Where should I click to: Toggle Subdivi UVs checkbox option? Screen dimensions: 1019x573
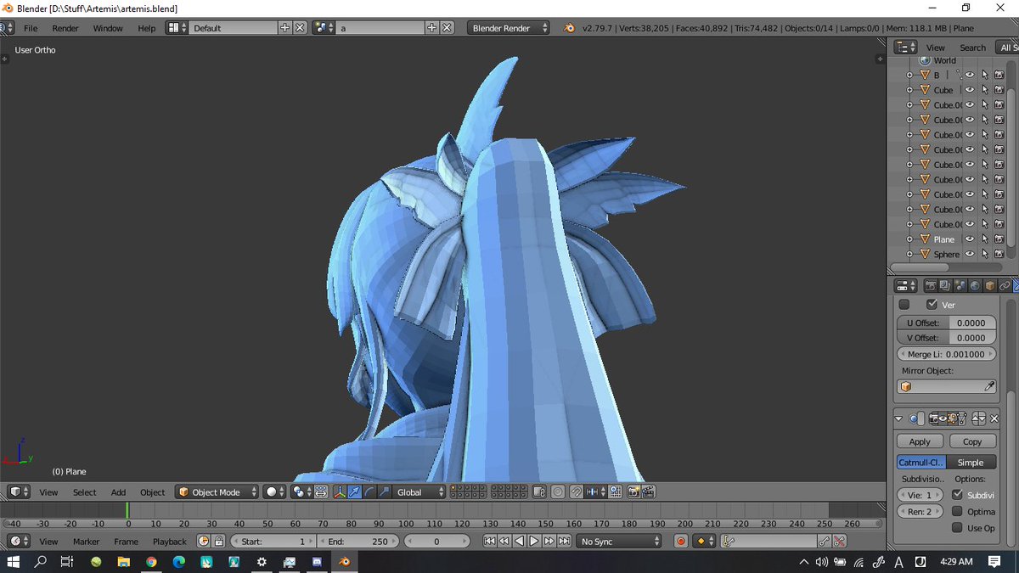point(958,494)
